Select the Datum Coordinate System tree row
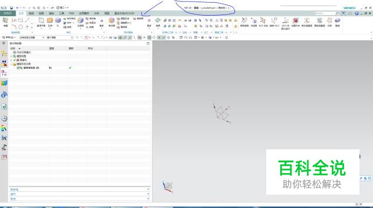The image size is (373, 208). (29, 68)
